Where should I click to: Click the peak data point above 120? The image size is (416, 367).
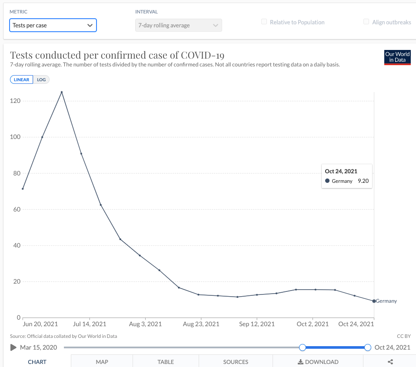pyautogui.click(x=62, y=92)
